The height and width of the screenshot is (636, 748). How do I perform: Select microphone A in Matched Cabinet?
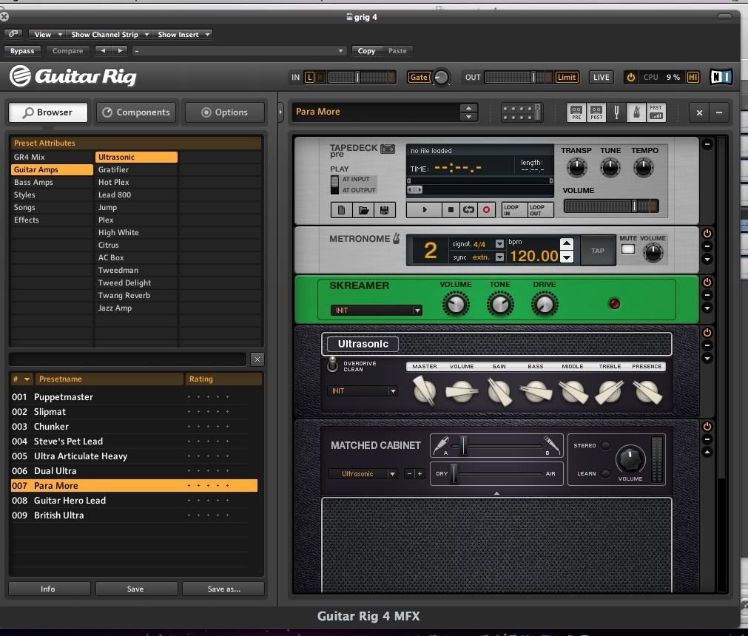click(441, 444)
